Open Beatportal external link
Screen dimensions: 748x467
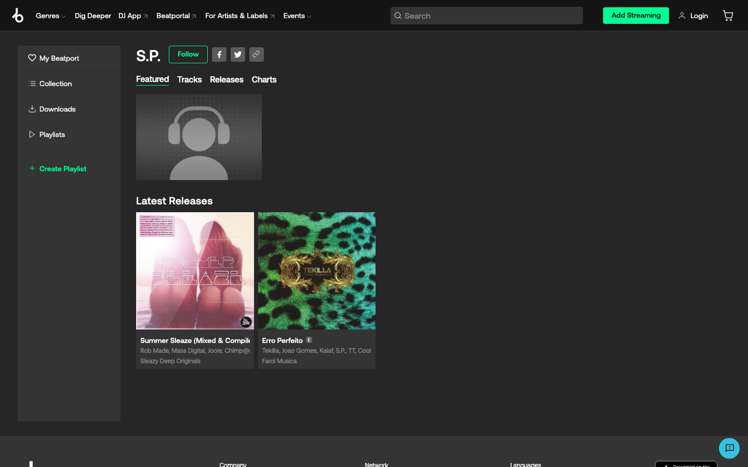click(x=176, y=16)
